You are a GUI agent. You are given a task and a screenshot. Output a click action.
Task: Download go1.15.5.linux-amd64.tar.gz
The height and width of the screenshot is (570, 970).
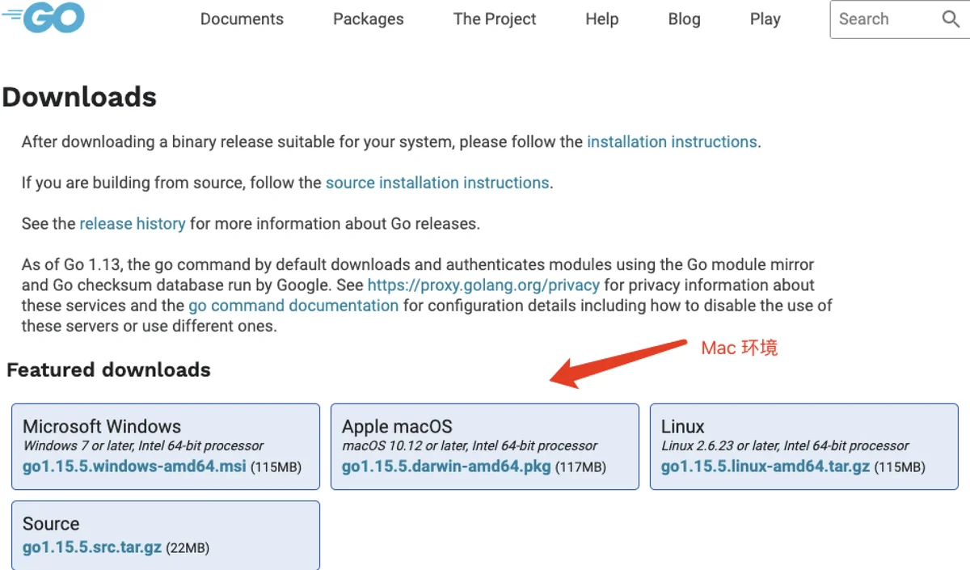click(766, 467)
